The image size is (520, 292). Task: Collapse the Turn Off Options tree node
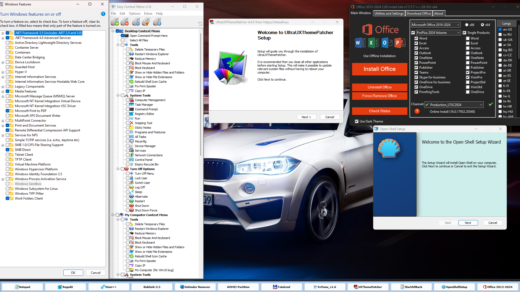[118, 169]
